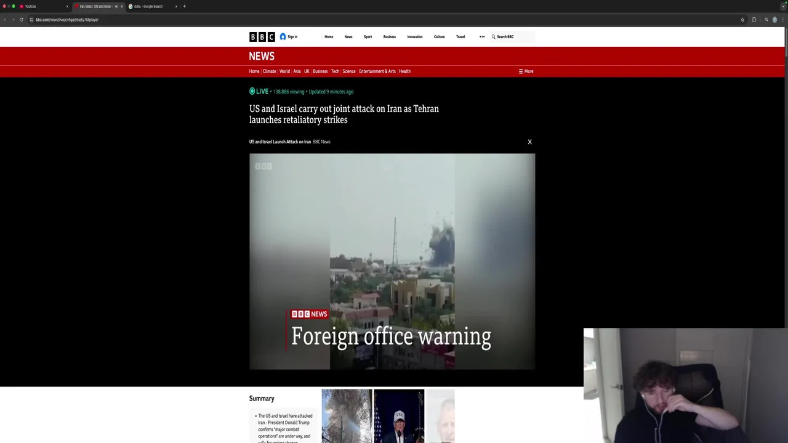Open Sport in top BBC navigation

[x=368, y=37]
